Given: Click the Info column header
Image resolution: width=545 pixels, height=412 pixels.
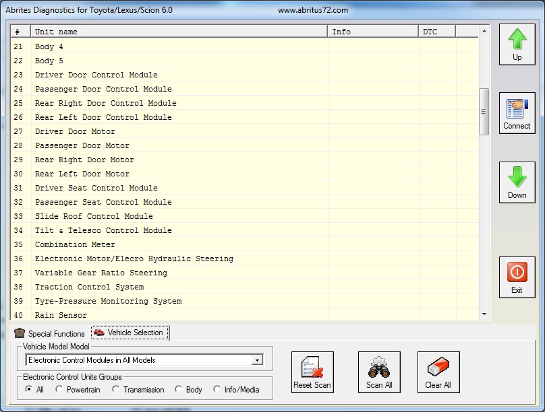Looking at the screenshot, I should (373, 32).
